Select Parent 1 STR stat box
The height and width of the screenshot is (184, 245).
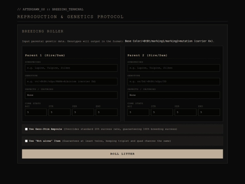tap(59, 112)
